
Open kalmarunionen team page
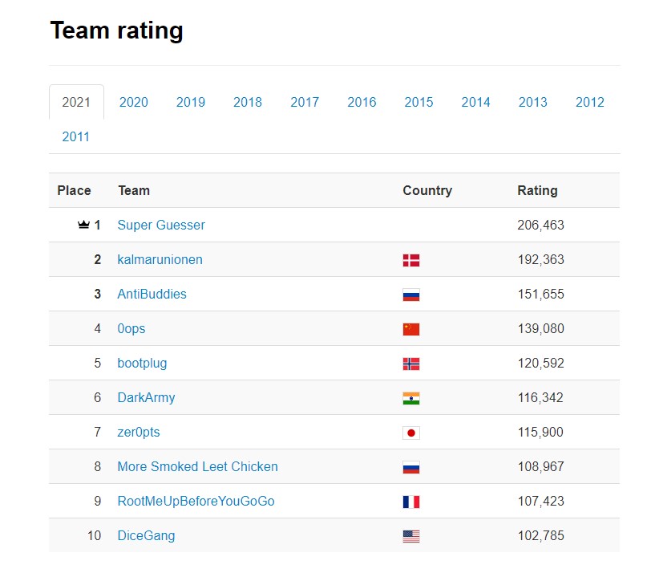click(x=160, y=259)
